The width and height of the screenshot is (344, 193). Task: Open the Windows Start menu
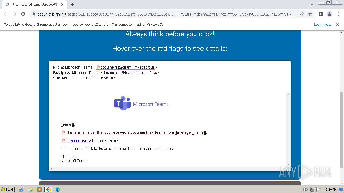[x=7, y=189]
